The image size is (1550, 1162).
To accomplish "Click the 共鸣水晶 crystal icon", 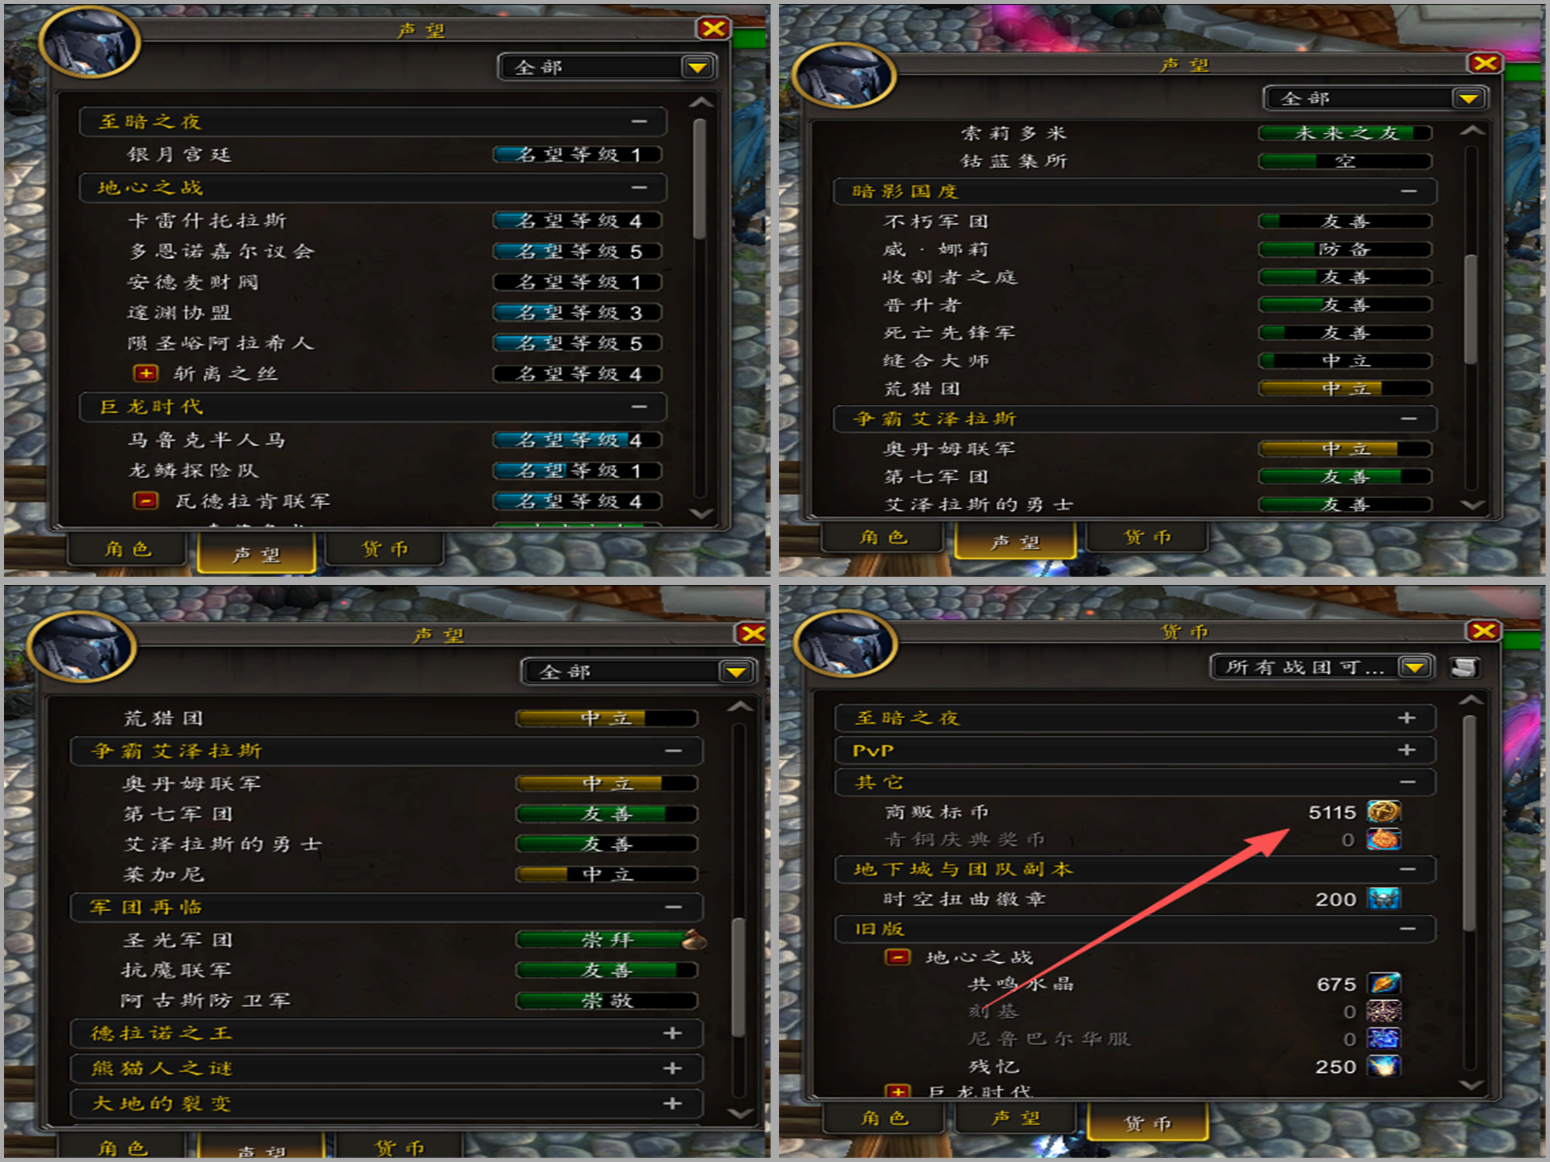I will (x=1384, y=984).
